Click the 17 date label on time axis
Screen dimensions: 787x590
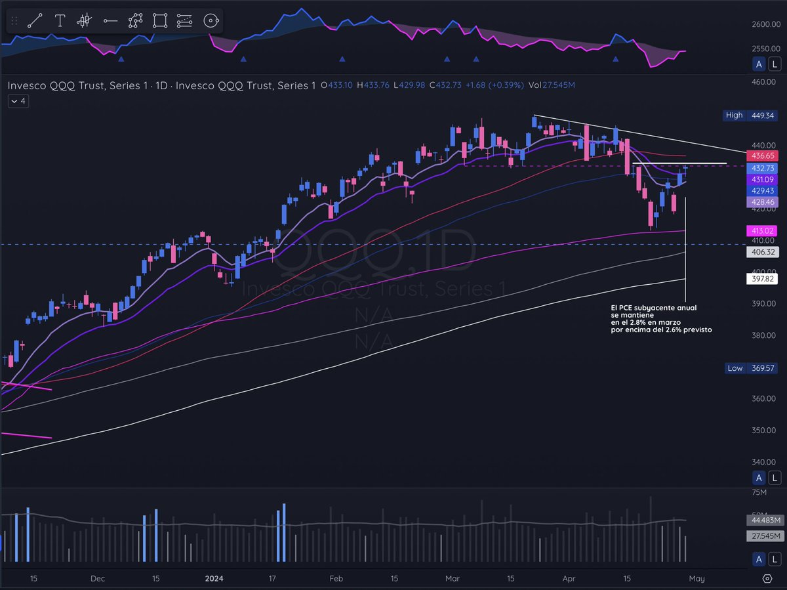pyautogui.click(x=272, y=579)
